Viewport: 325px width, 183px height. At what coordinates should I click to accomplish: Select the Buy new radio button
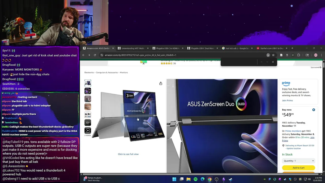click(314, 110)
